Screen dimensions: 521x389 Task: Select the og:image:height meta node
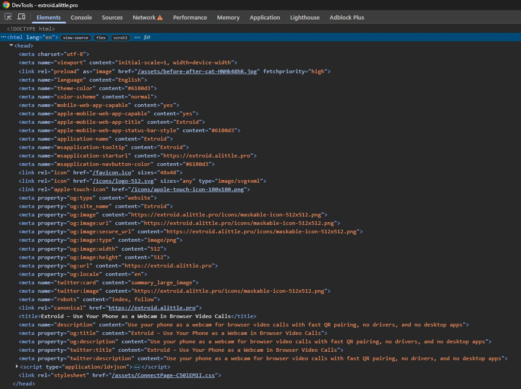(x=94, y=257)
